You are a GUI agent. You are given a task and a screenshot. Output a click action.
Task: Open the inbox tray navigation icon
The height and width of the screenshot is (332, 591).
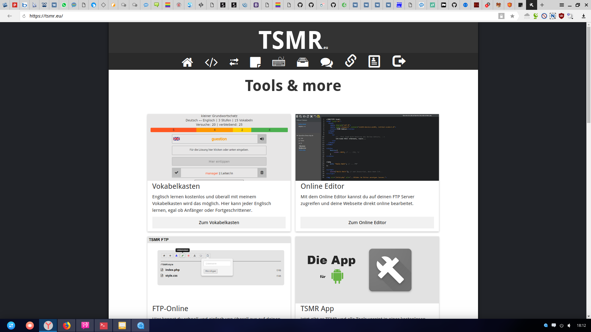point(303,62)
